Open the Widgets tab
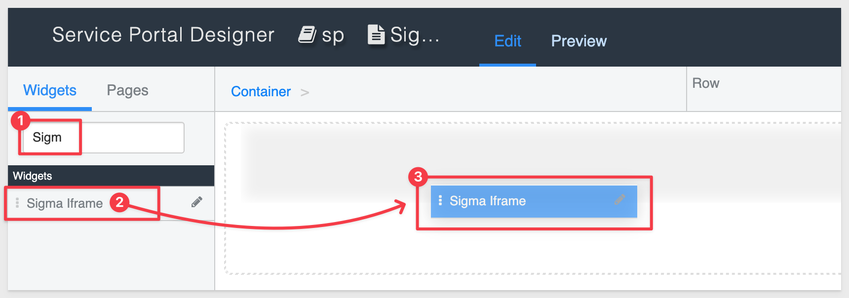This screenshot has width=849, height=298. [x=50, y=90]
